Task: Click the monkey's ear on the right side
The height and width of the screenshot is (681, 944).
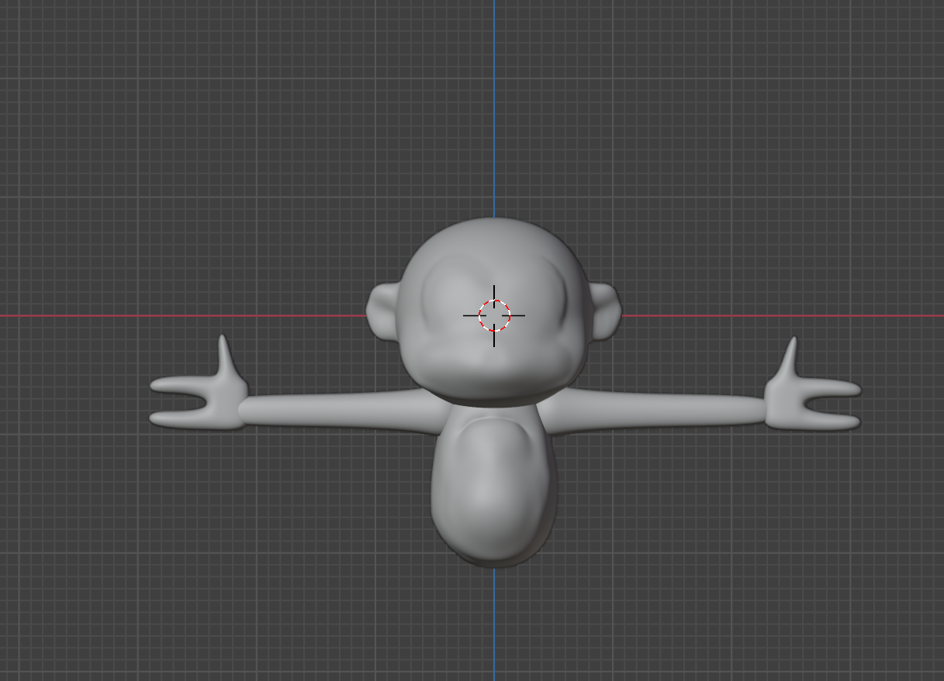Action: point(604,311)
